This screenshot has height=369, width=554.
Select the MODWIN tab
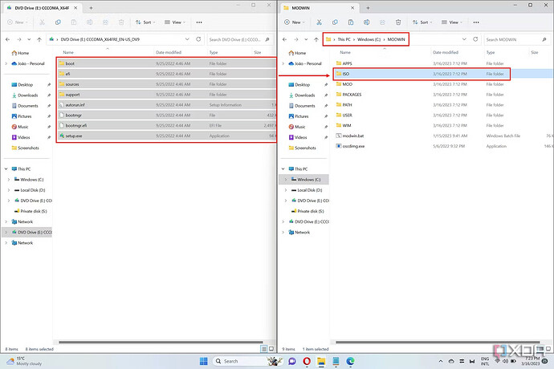(x=318, y=8)
